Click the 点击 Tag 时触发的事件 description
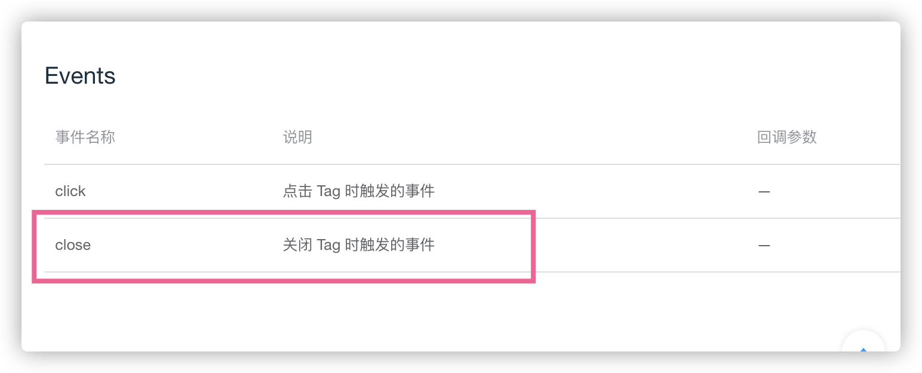The height and width of the screenshot is (373, 922). (358, 191)
